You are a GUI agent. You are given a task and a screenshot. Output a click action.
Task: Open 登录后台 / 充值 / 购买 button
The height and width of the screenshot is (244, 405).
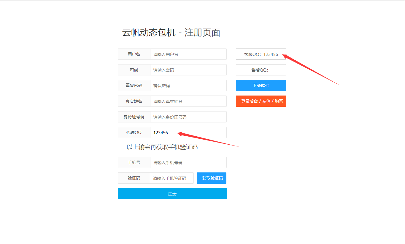(261, 101)
